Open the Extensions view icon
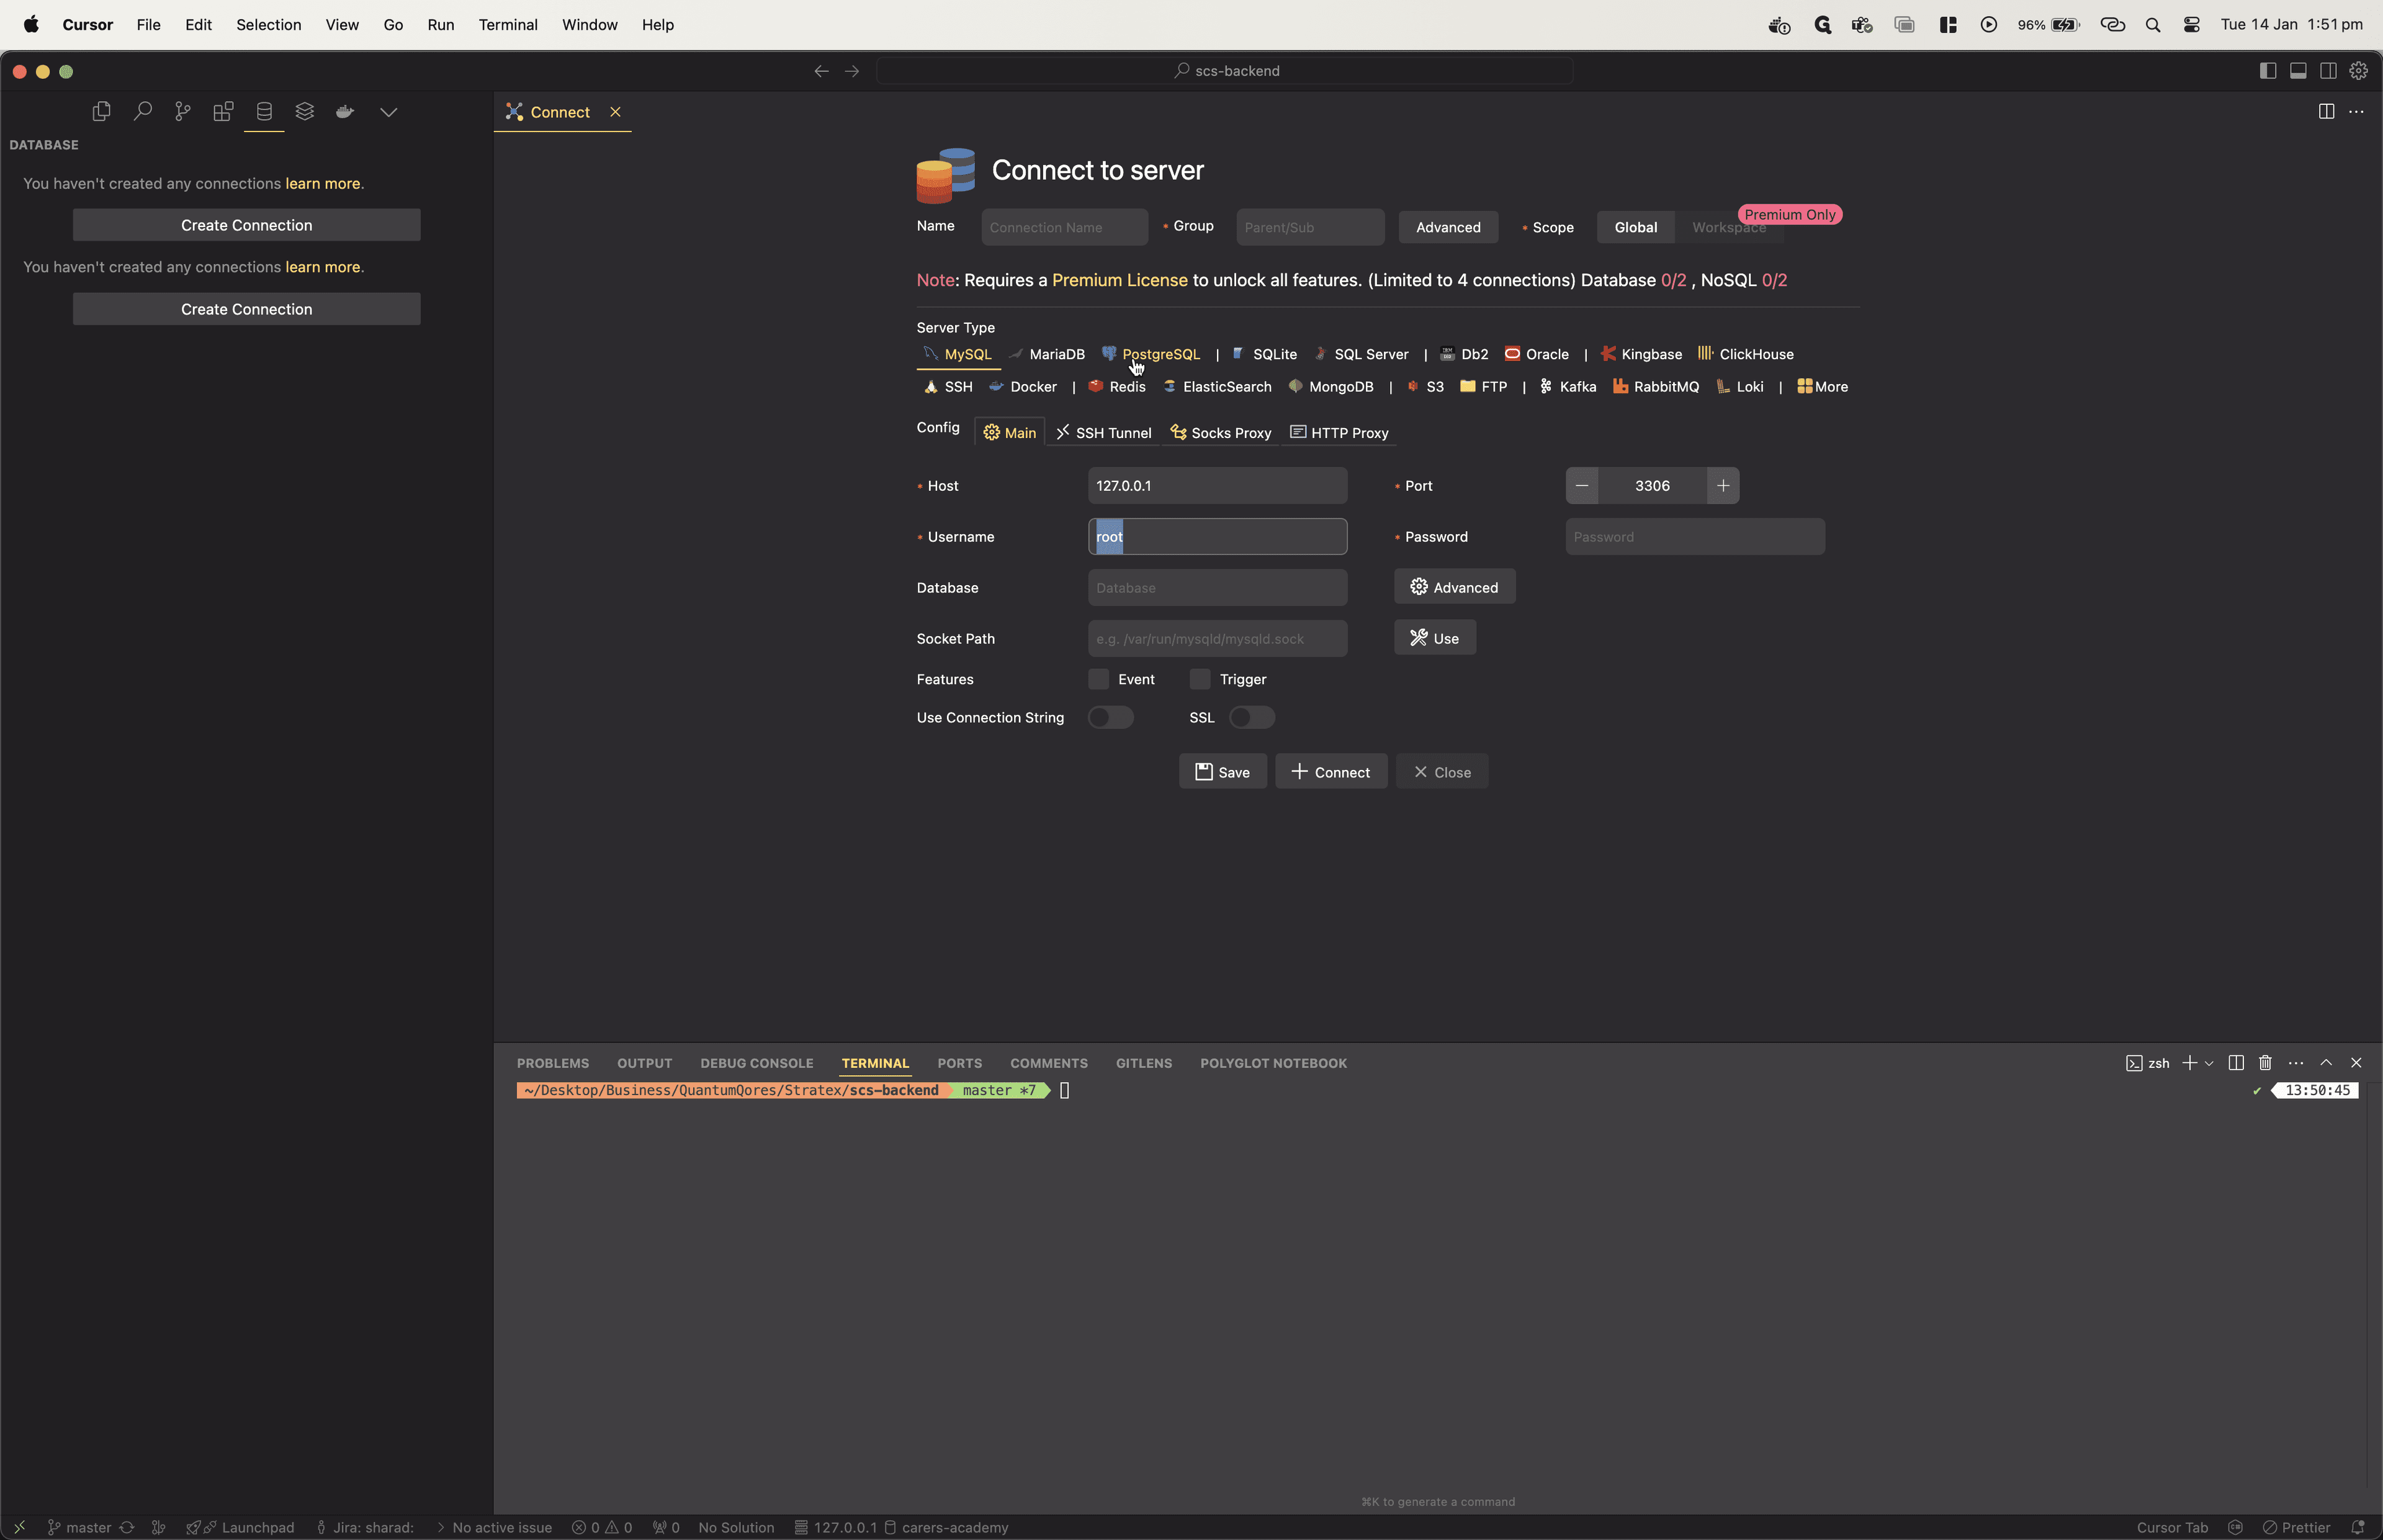This screenshot has height=1540, width=2383. point(223,112)
